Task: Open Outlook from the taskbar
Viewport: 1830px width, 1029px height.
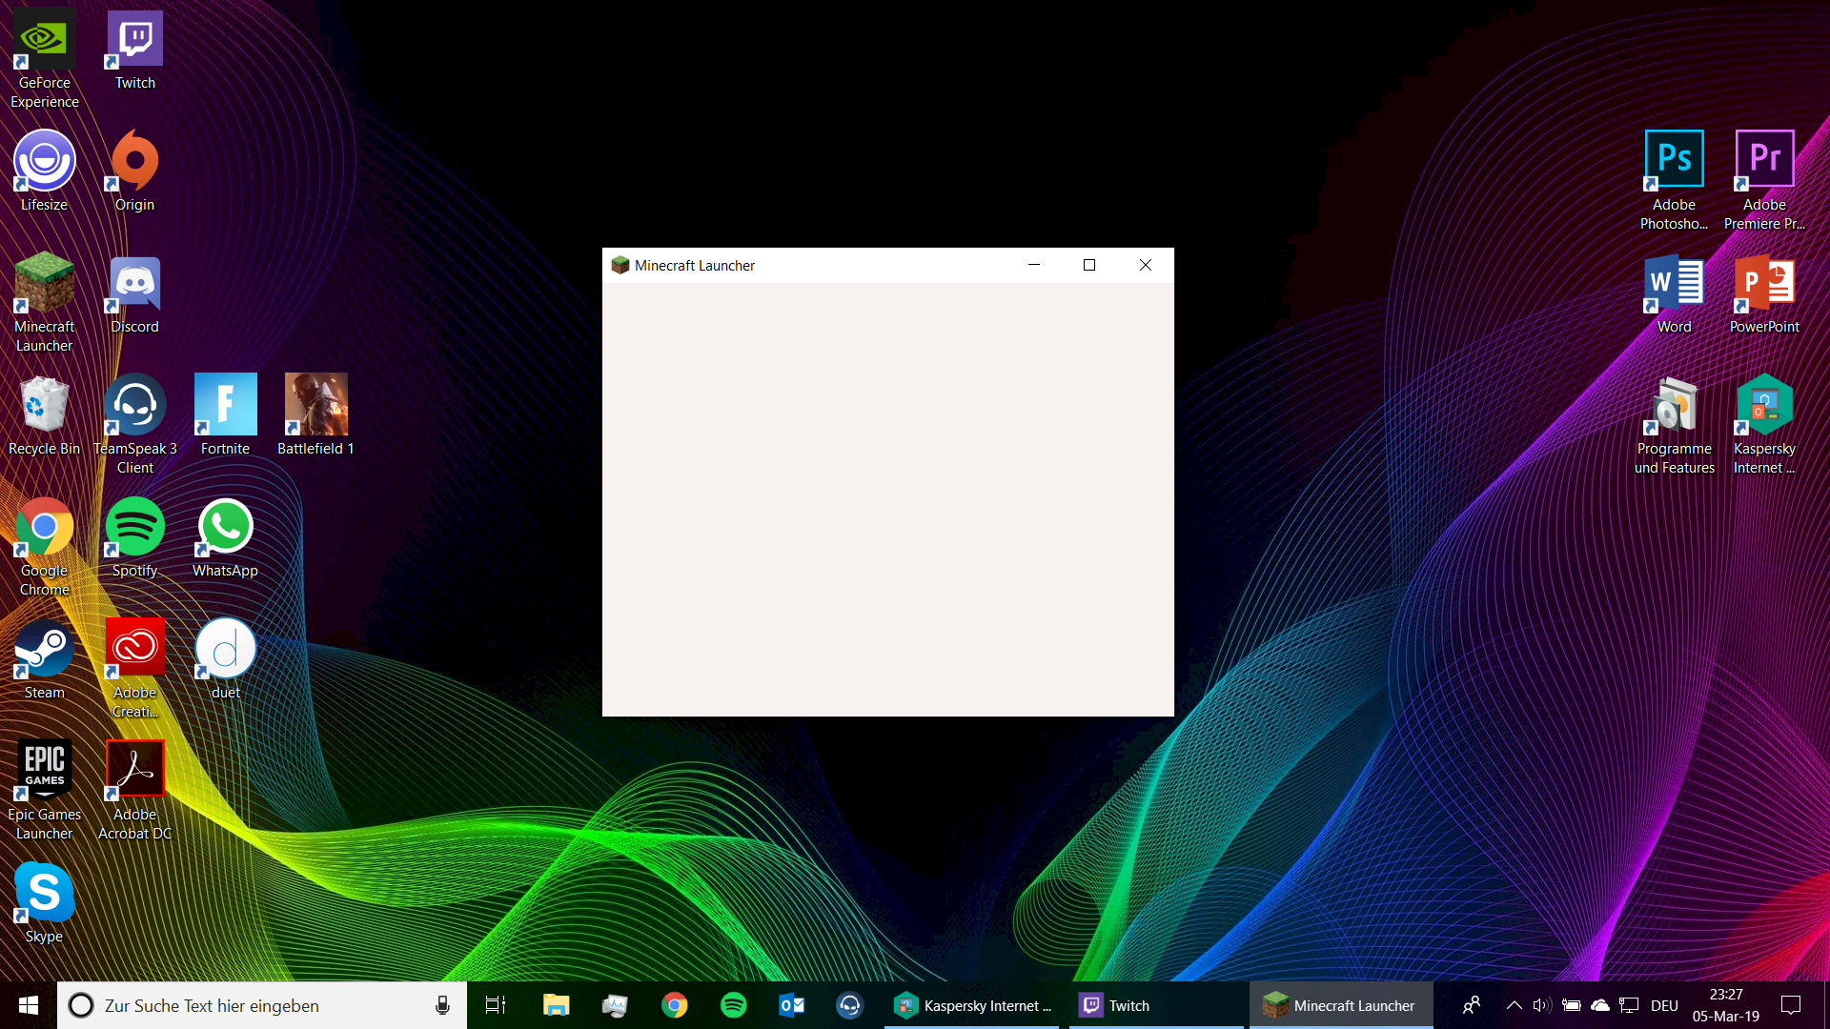Action: click(792, 1005)
